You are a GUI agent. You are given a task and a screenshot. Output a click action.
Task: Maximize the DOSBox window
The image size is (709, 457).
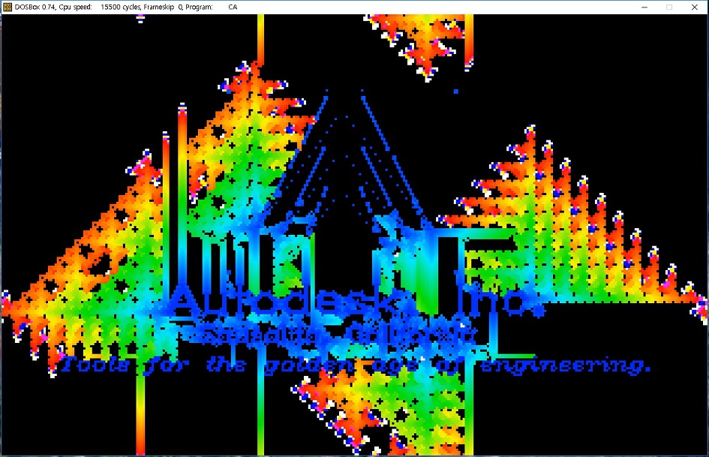click(669, 7)
